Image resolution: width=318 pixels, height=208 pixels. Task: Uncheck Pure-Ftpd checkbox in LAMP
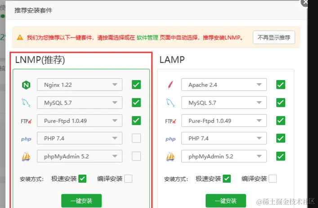click(281, 121)
